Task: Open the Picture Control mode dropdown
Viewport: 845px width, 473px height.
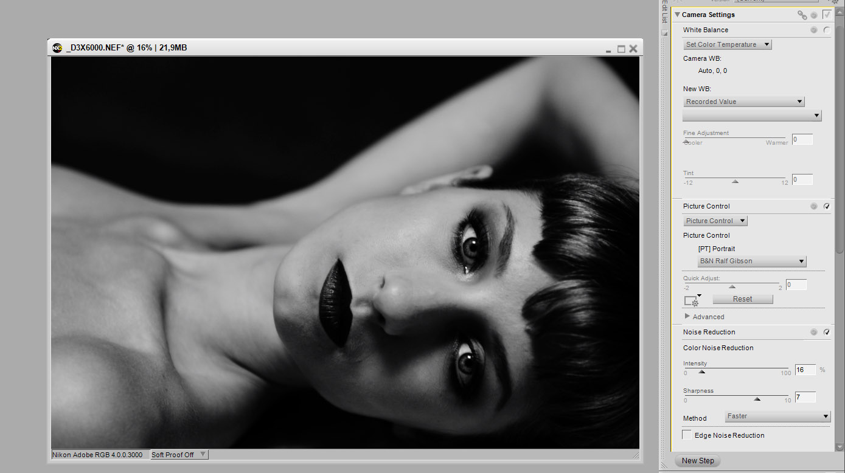Action: (x=715, y=221)
